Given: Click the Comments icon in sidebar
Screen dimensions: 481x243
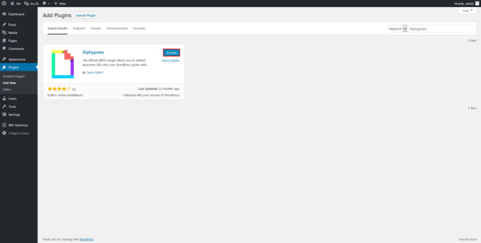Looking at the screenshot, I should (4, 48).
